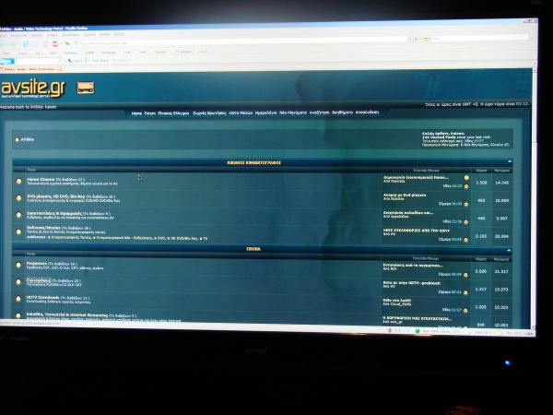553x415 pixels.
Task: Open the Home Cinema forum
Action: point(41,179)
